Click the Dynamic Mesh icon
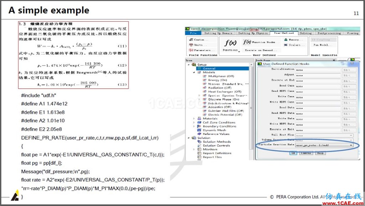This screenshot has width=365, height=206. click(x=199, y=130)
